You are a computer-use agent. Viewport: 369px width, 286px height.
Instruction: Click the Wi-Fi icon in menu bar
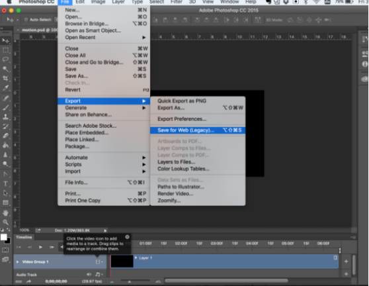pyautogui.click(x=317, y=2)
